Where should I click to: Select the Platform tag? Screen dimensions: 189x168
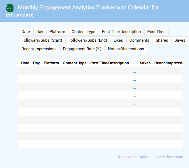click(x=57, y=32)
